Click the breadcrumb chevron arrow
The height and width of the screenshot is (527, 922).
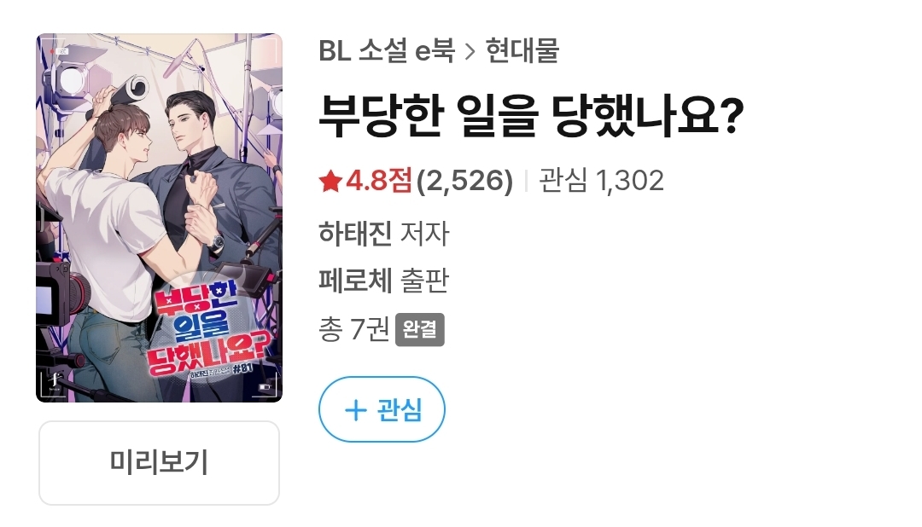tap(470, 52)
